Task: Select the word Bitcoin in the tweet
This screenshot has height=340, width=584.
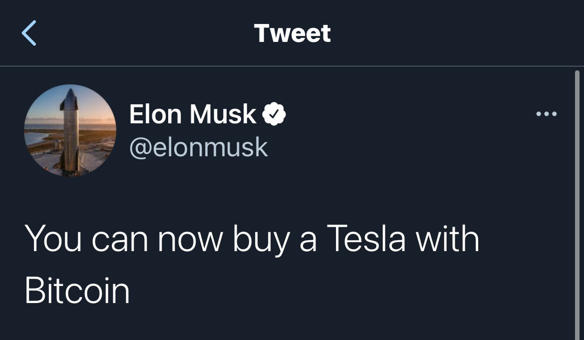Action: [77, 291]
